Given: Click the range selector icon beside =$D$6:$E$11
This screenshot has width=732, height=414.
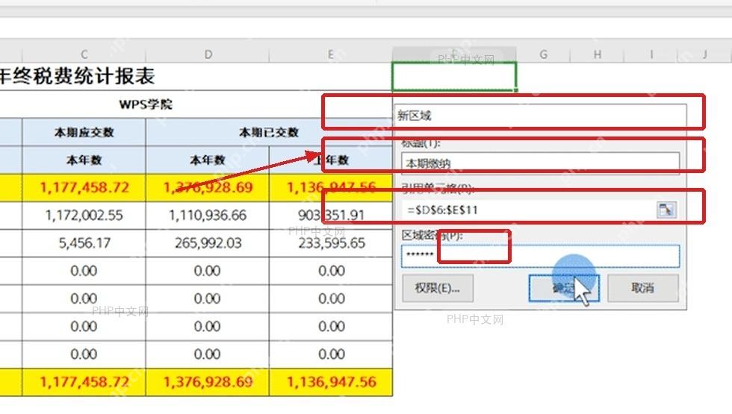Looking at the screenshot, I should [666, 210].
